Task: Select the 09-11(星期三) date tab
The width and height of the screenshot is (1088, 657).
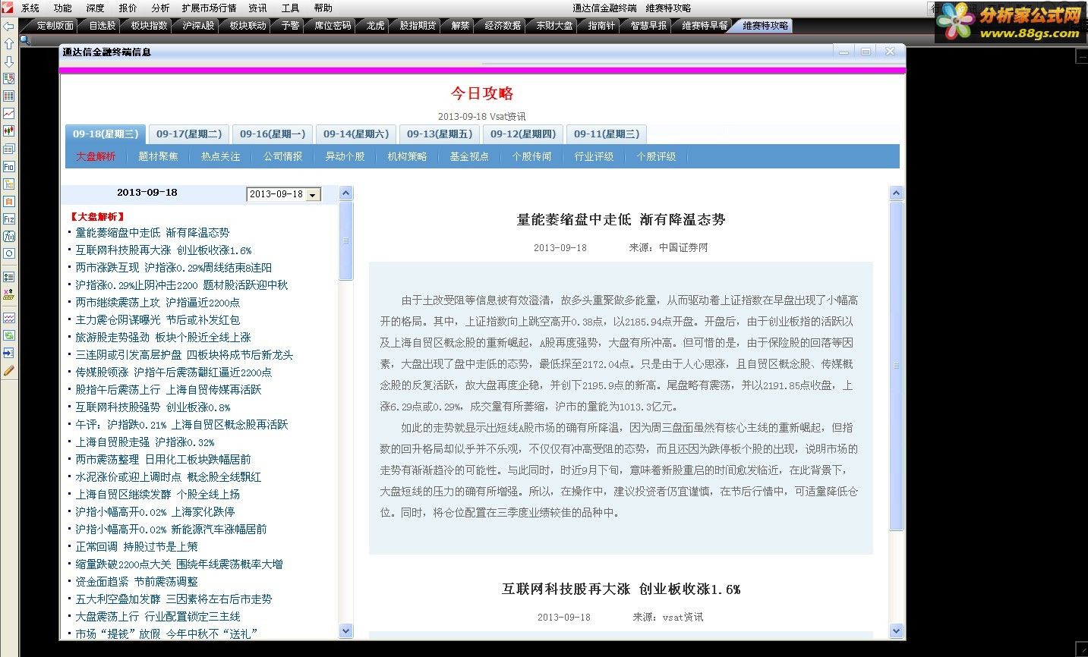Action: (x=607, y=134)
